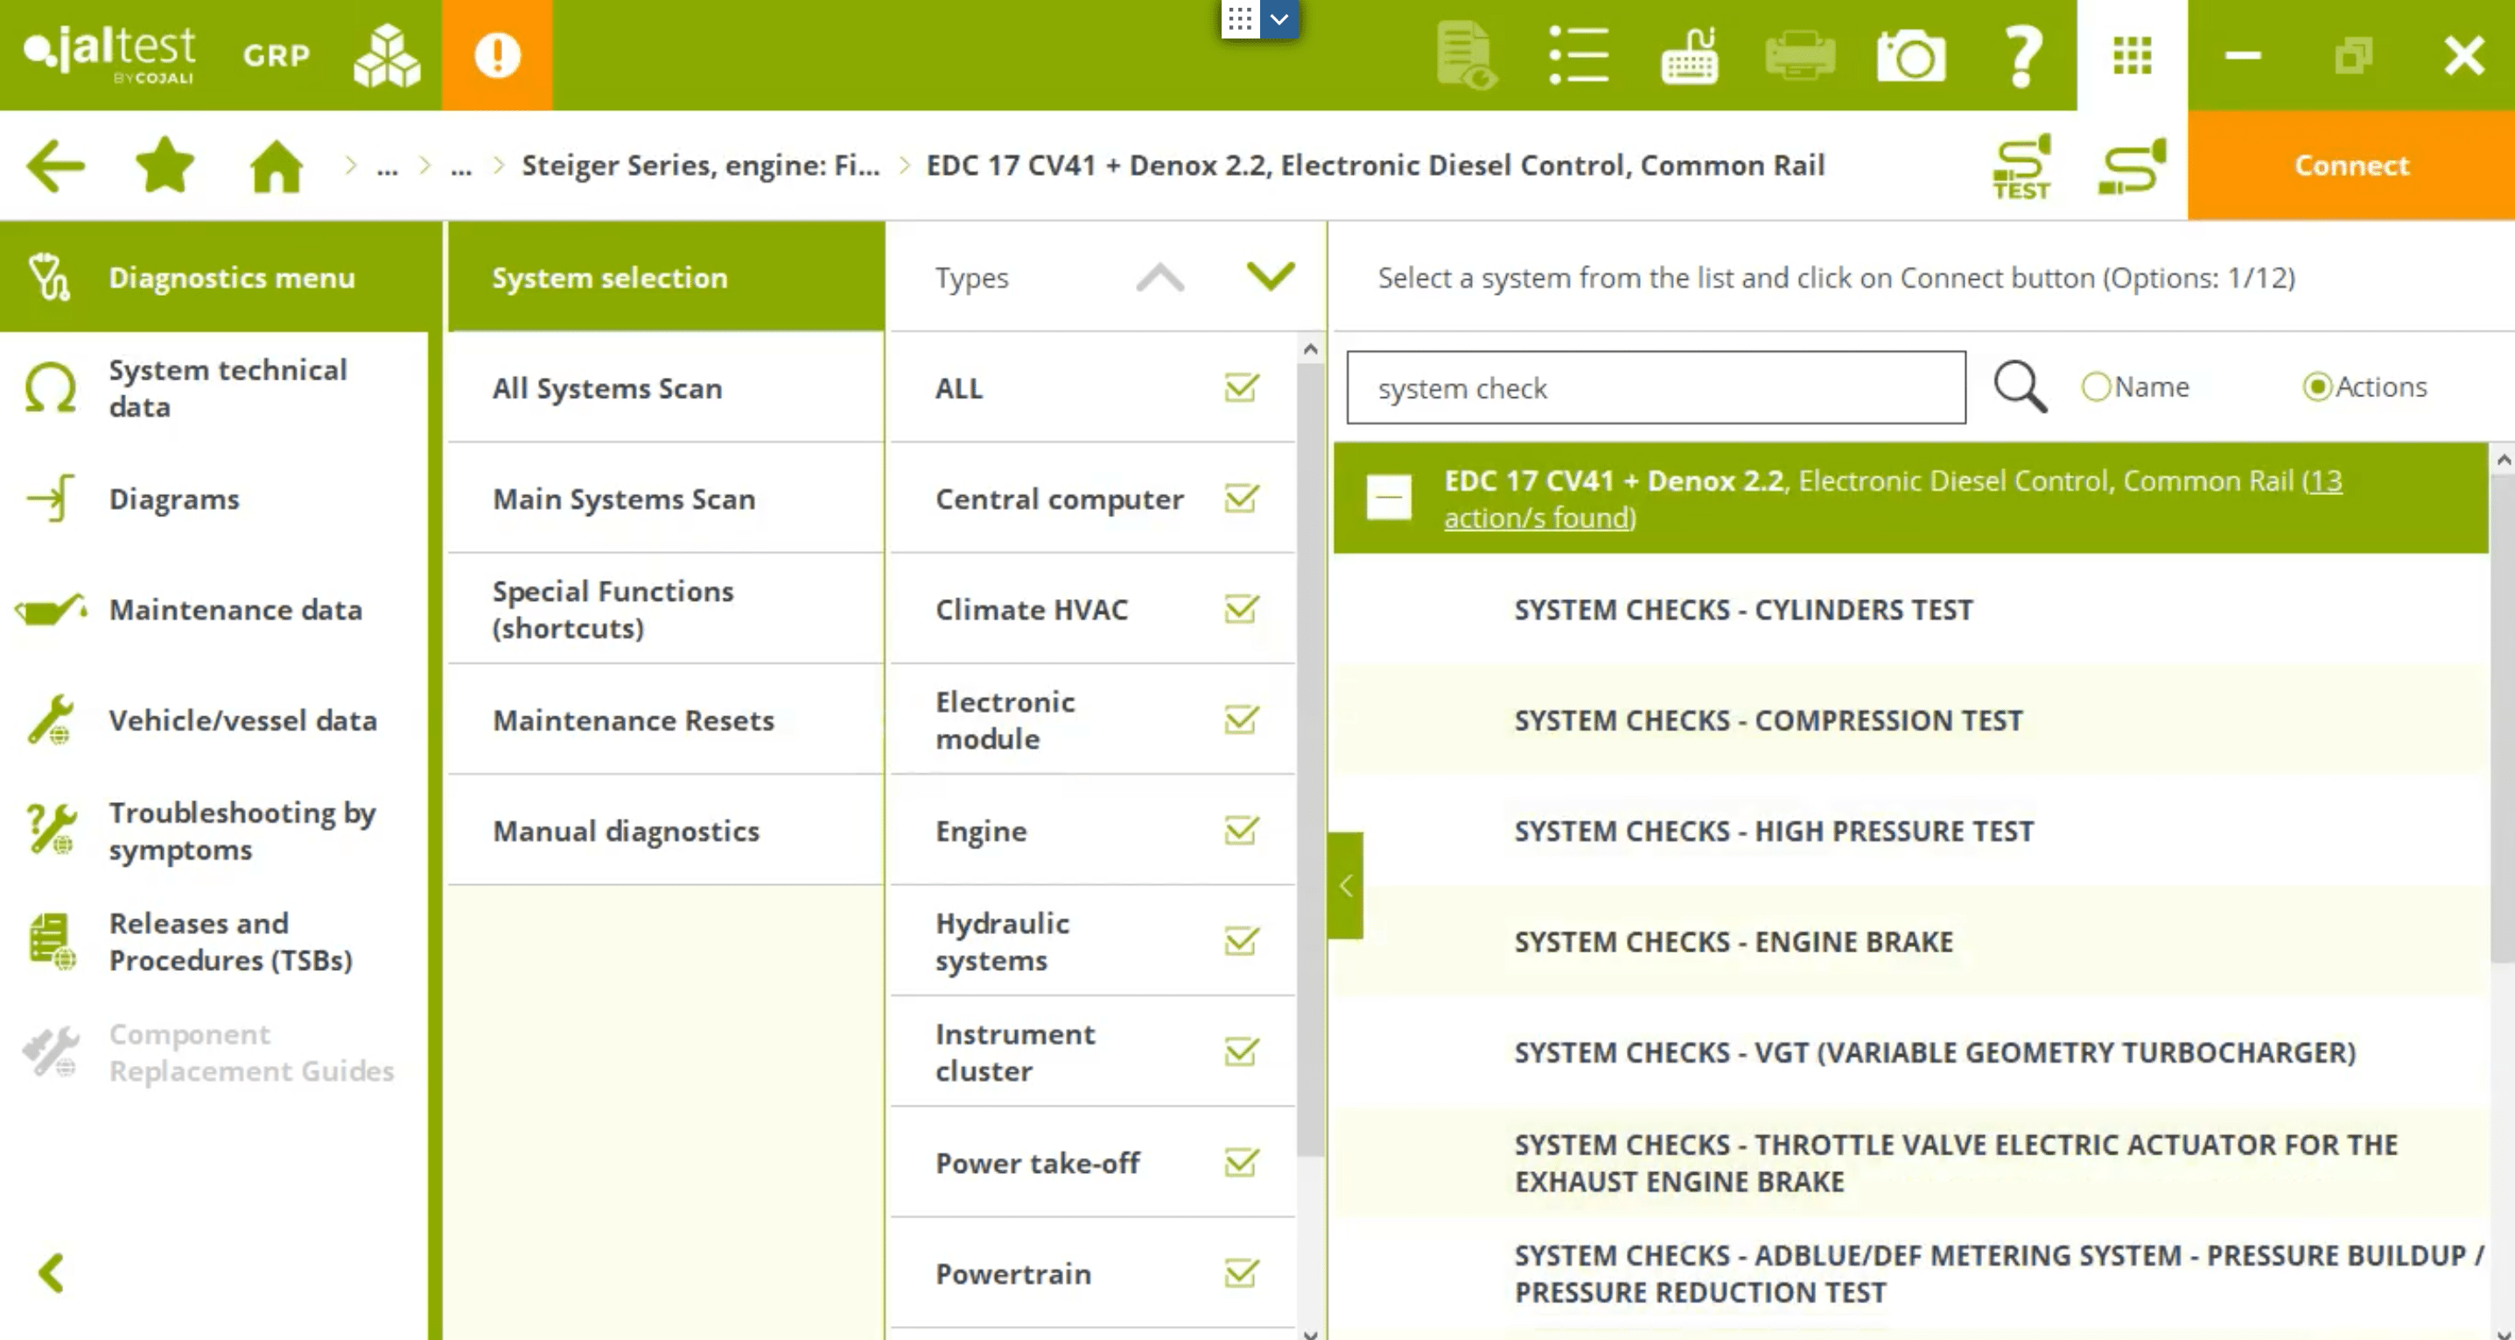Toggle the Climate HVAC checkbox
This screenshot has width=2515, height=1340.
pos(1241,609)
